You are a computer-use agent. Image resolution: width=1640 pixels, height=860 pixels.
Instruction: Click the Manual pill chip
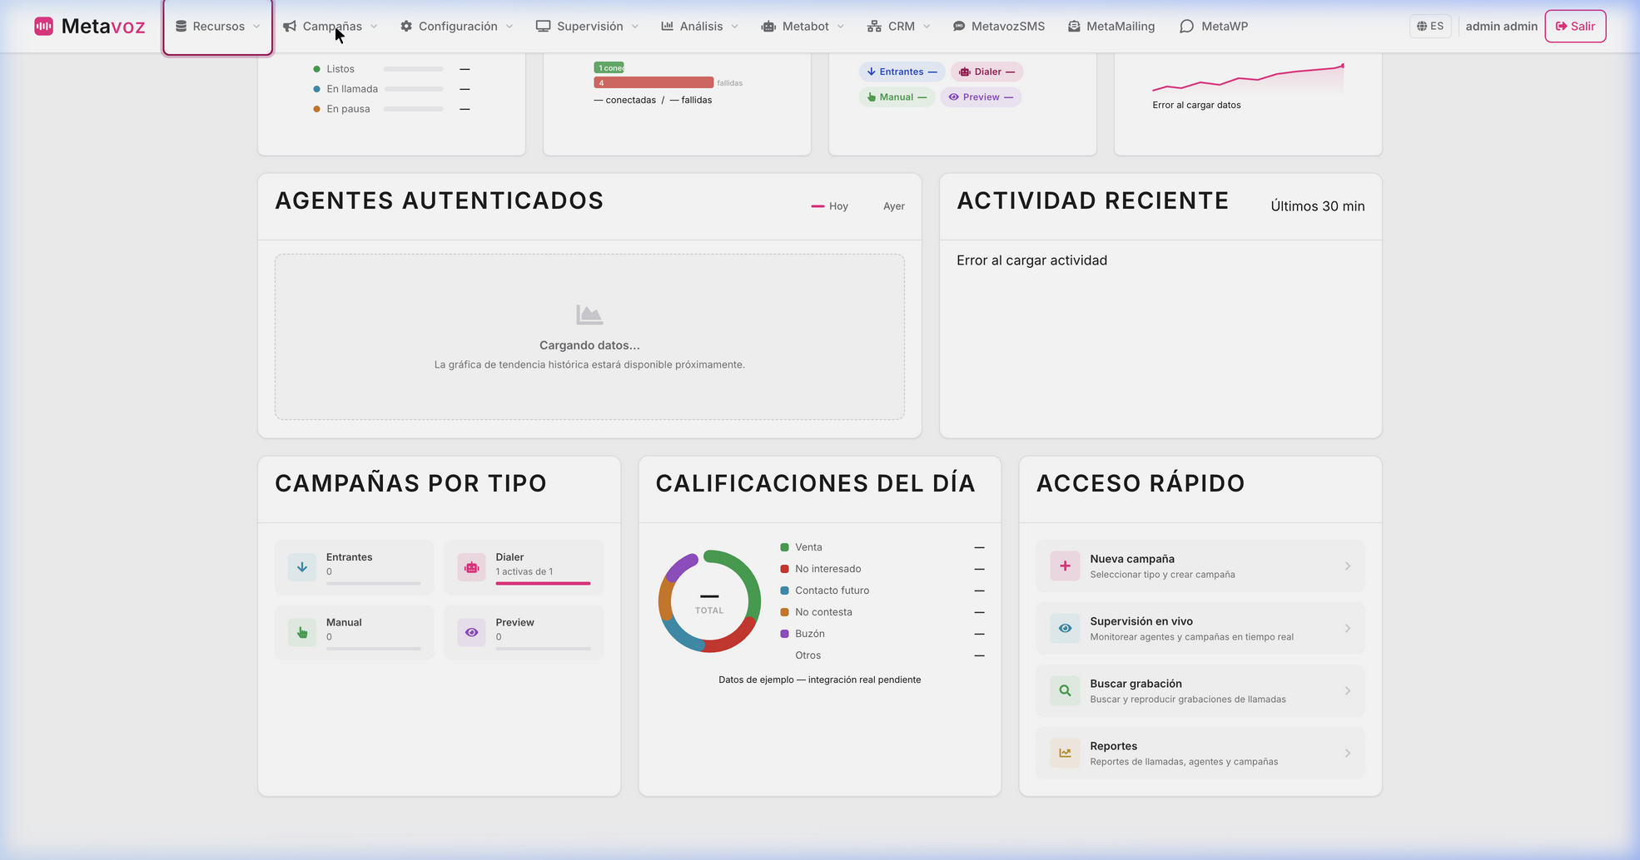point(897,97)
